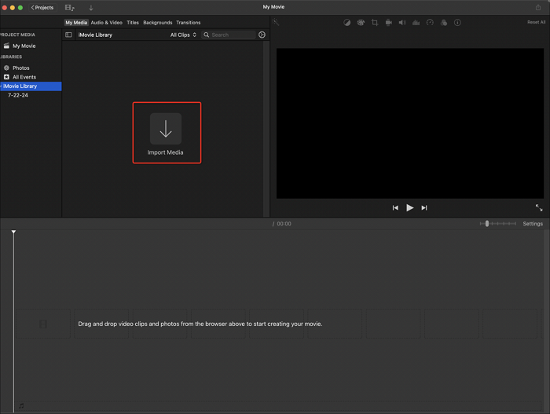Image resolution: width=550 pixels, height=414 pixels.
Task: Select iMovie Library in sidebar
Action: (31, 86)
